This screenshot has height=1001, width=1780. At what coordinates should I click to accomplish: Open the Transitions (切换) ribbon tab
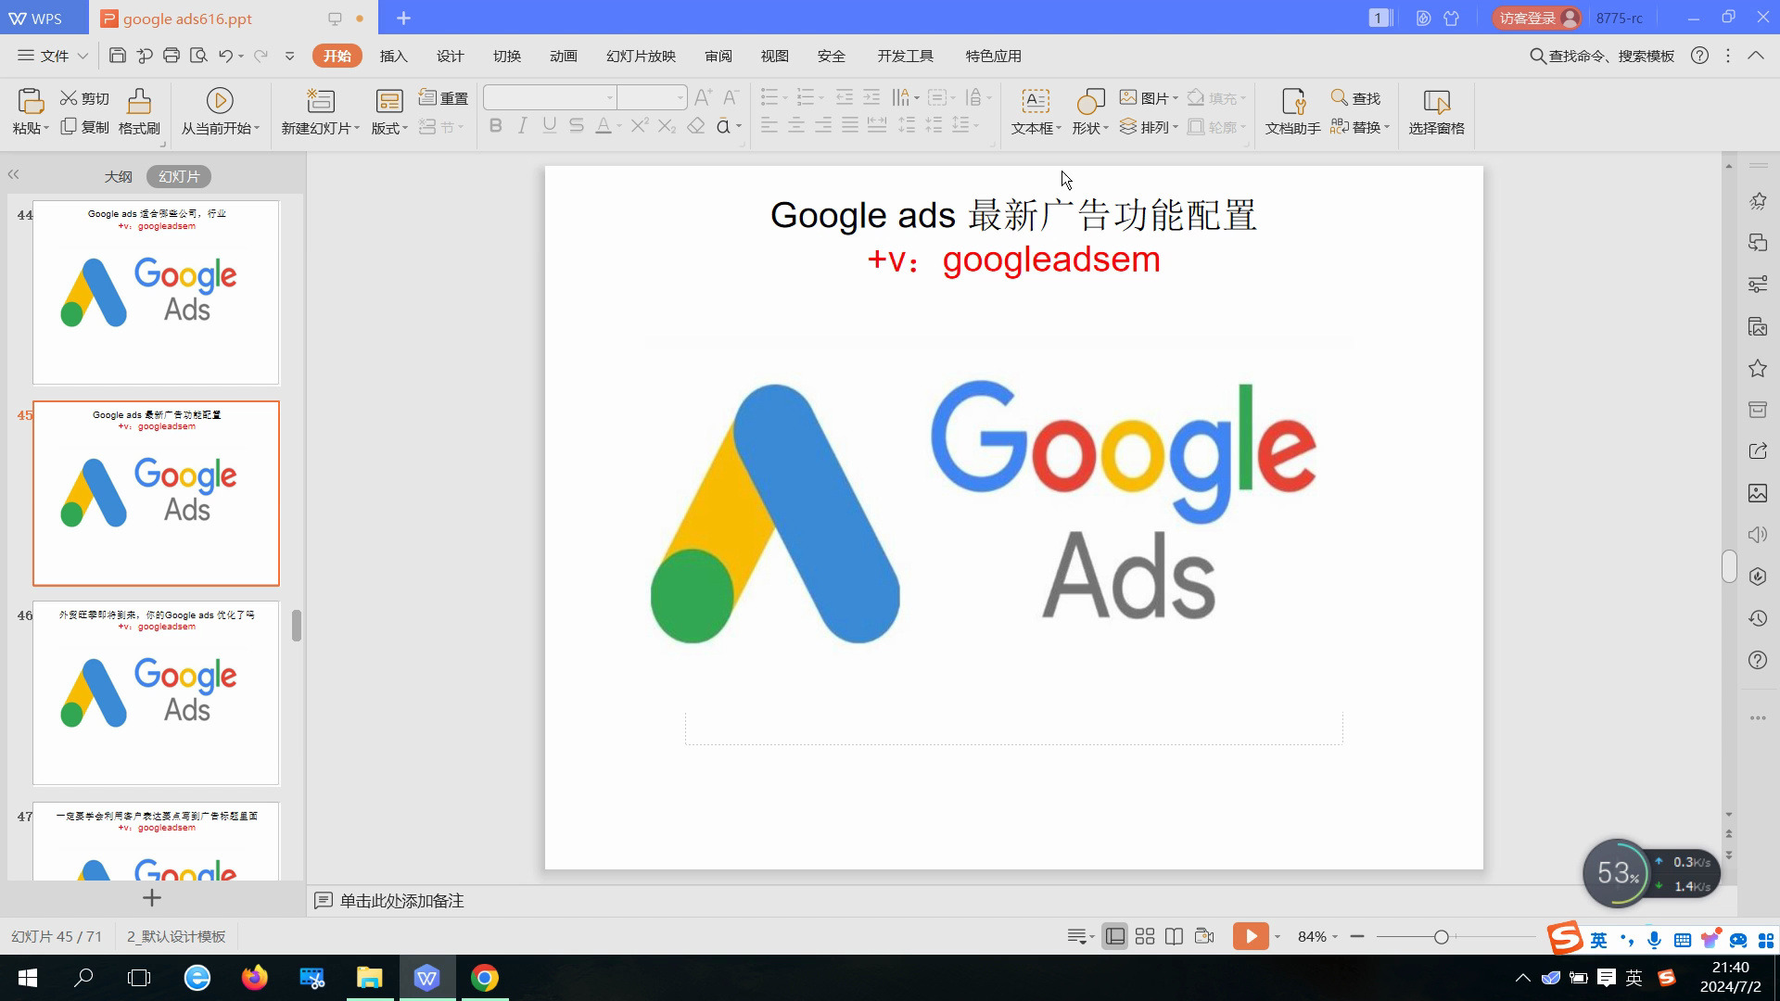pos(506,56)
